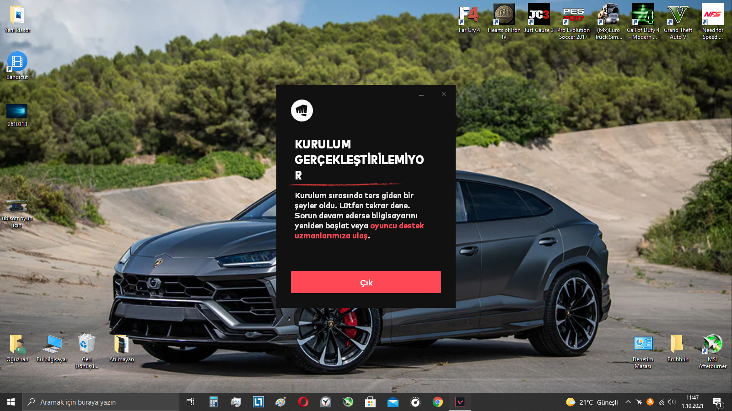Open the white dial taskbar app
The height and width of the screenshot is (411, 732).
click(415, 402)
